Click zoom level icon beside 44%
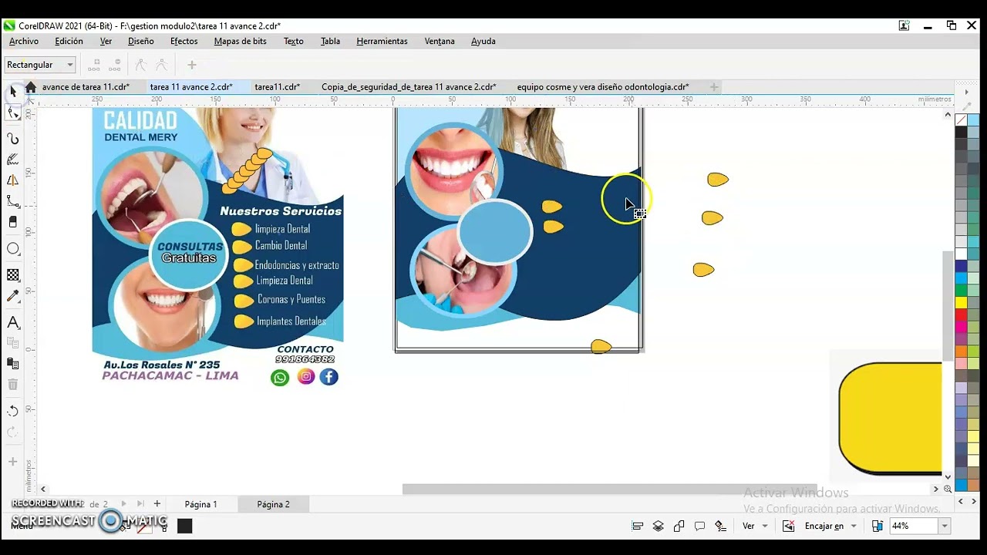 [877, 526]
